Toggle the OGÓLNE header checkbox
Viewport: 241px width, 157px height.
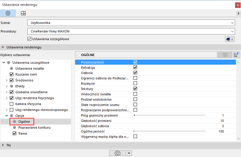coord(78,55)
